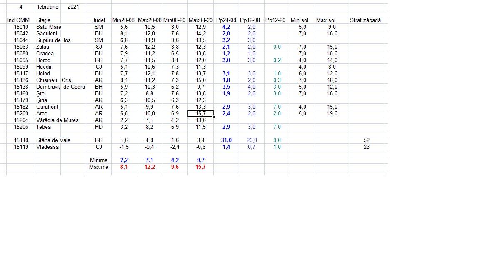Click the 'Min08-20' column header
Viewport: 480px width, 270px height.
175,20
